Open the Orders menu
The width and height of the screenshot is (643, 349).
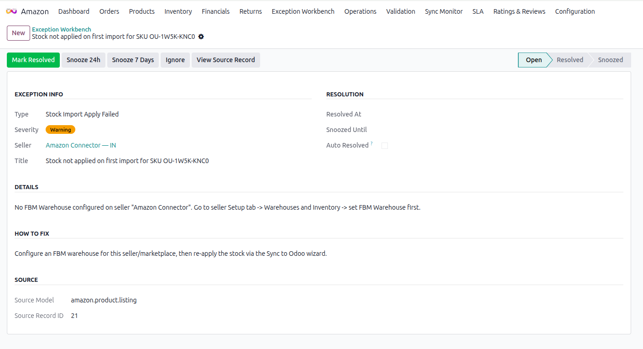pos(109,11)
